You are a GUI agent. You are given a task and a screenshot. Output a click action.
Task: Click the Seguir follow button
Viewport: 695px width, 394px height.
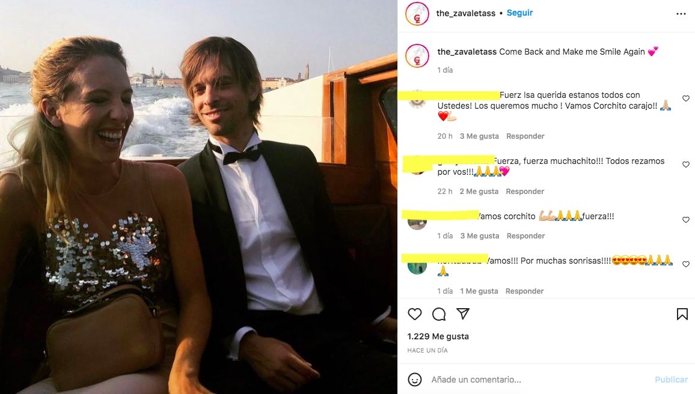coord(519,13)
